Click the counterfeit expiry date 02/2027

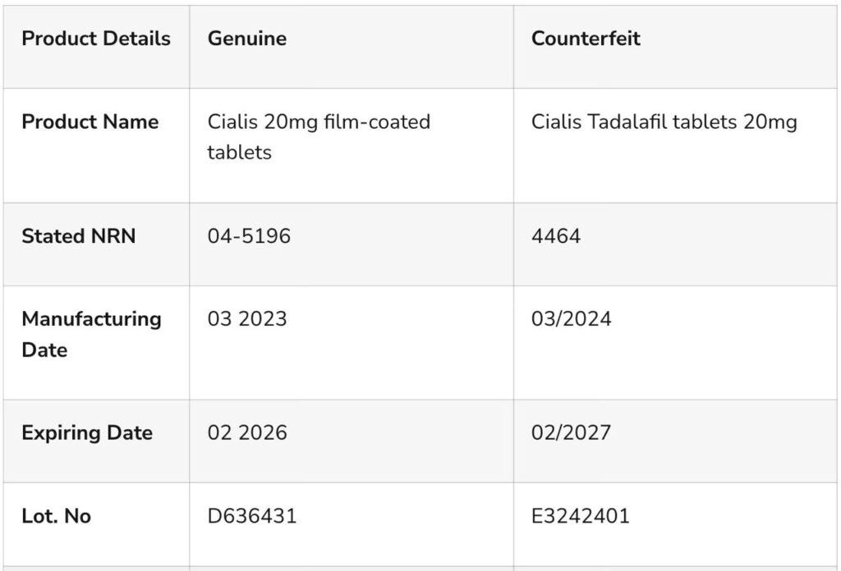571,433
